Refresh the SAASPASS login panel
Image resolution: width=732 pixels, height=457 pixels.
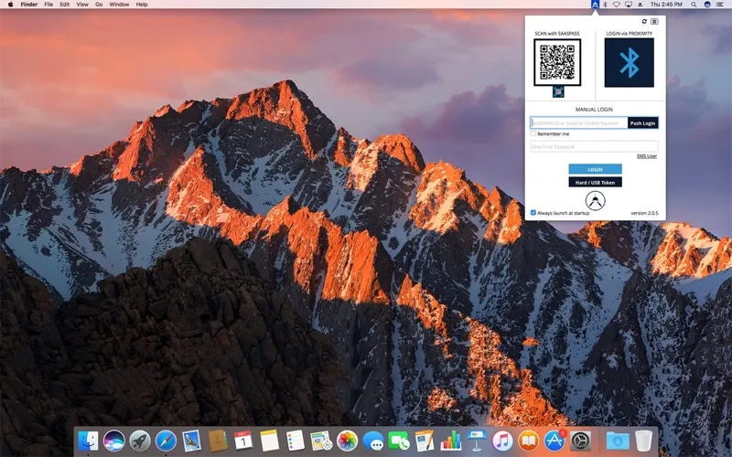pyautogui.click(x=644, y=21)
